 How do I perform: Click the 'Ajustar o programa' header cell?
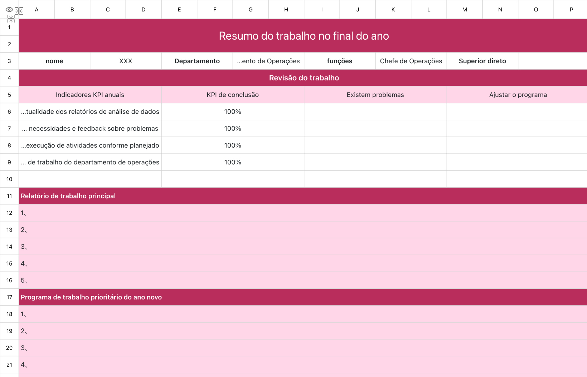tap(518, 95)
